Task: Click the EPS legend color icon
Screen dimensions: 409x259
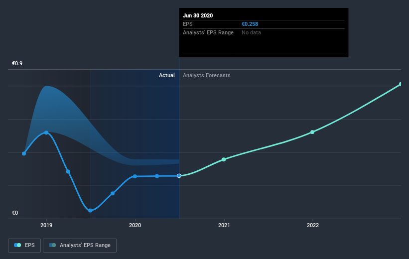Action: (x=17, y=245)
